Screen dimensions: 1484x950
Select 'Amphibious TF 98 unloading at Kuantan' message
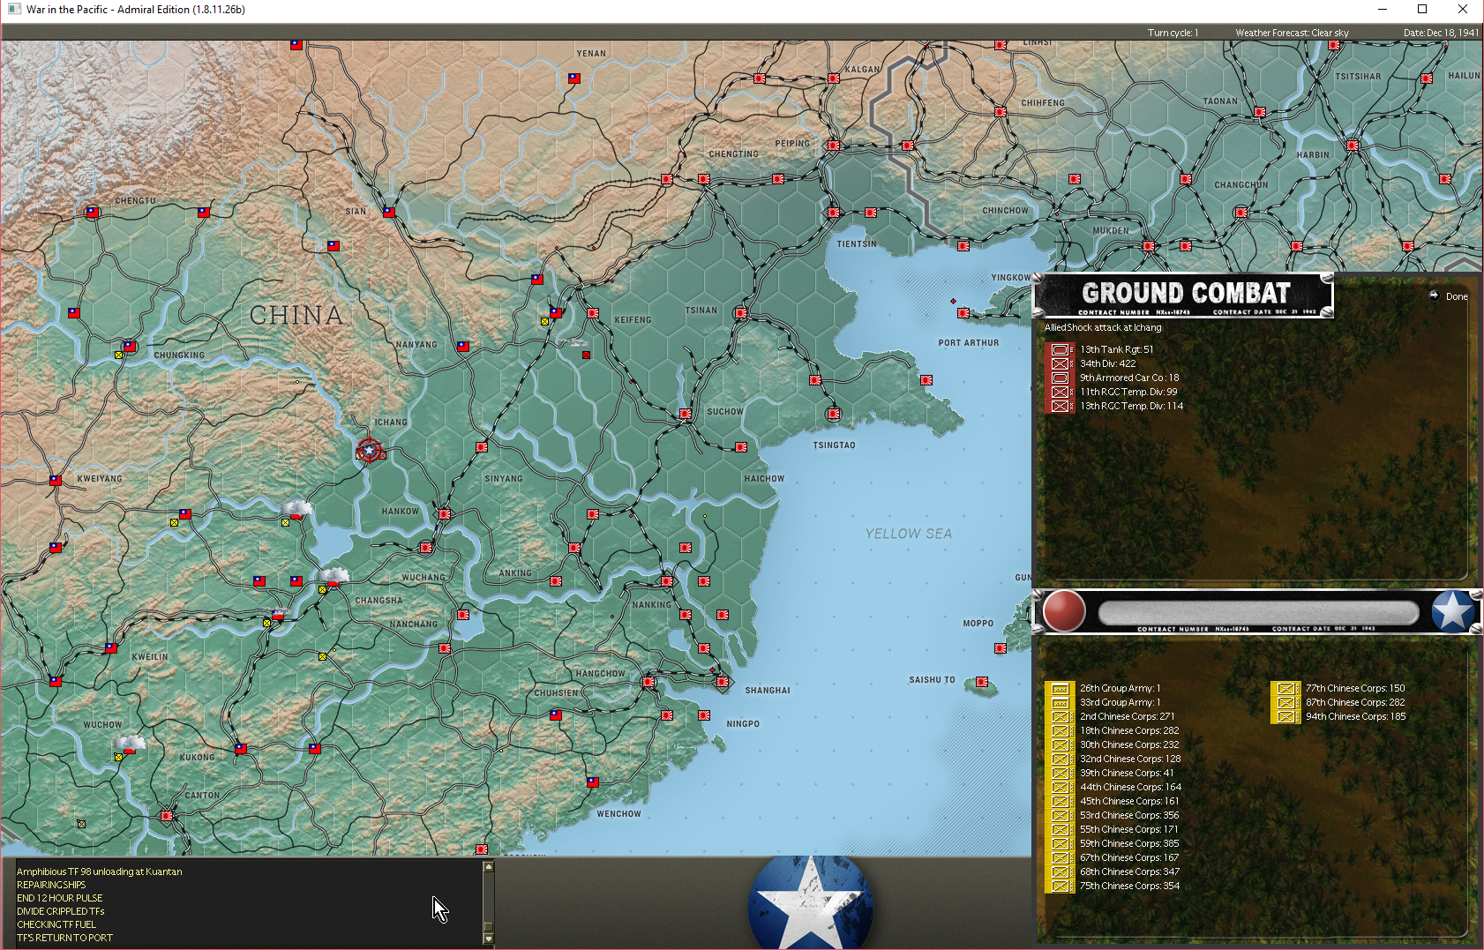(100, 871)
